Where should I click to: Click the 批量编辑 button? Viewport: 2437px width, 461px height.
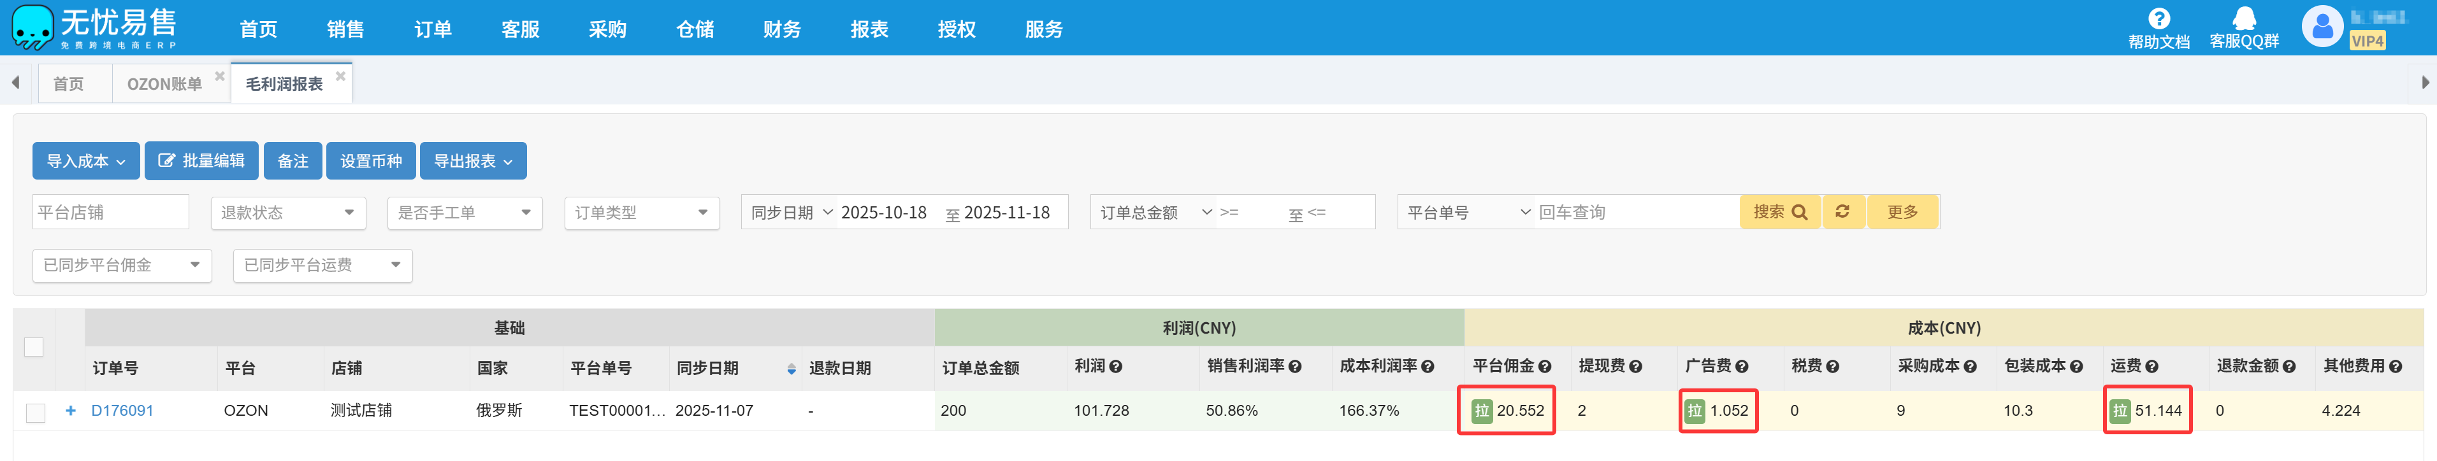(201, 162)
